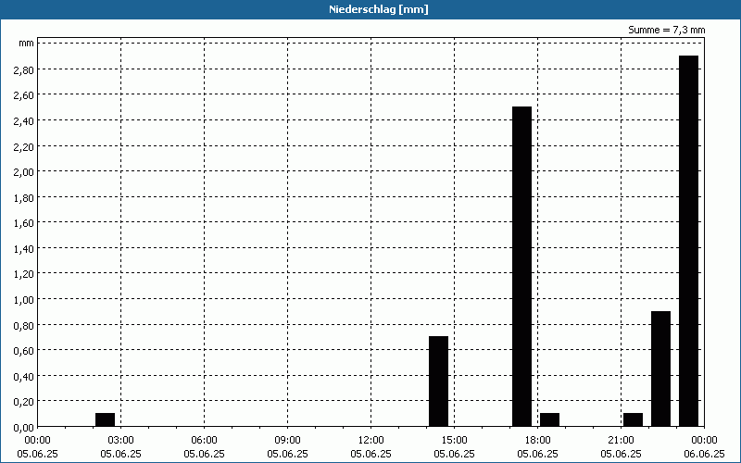Screen dimensions: 741x463
Task: Click the 18:00 time axis label
Action: click(538, 441)
